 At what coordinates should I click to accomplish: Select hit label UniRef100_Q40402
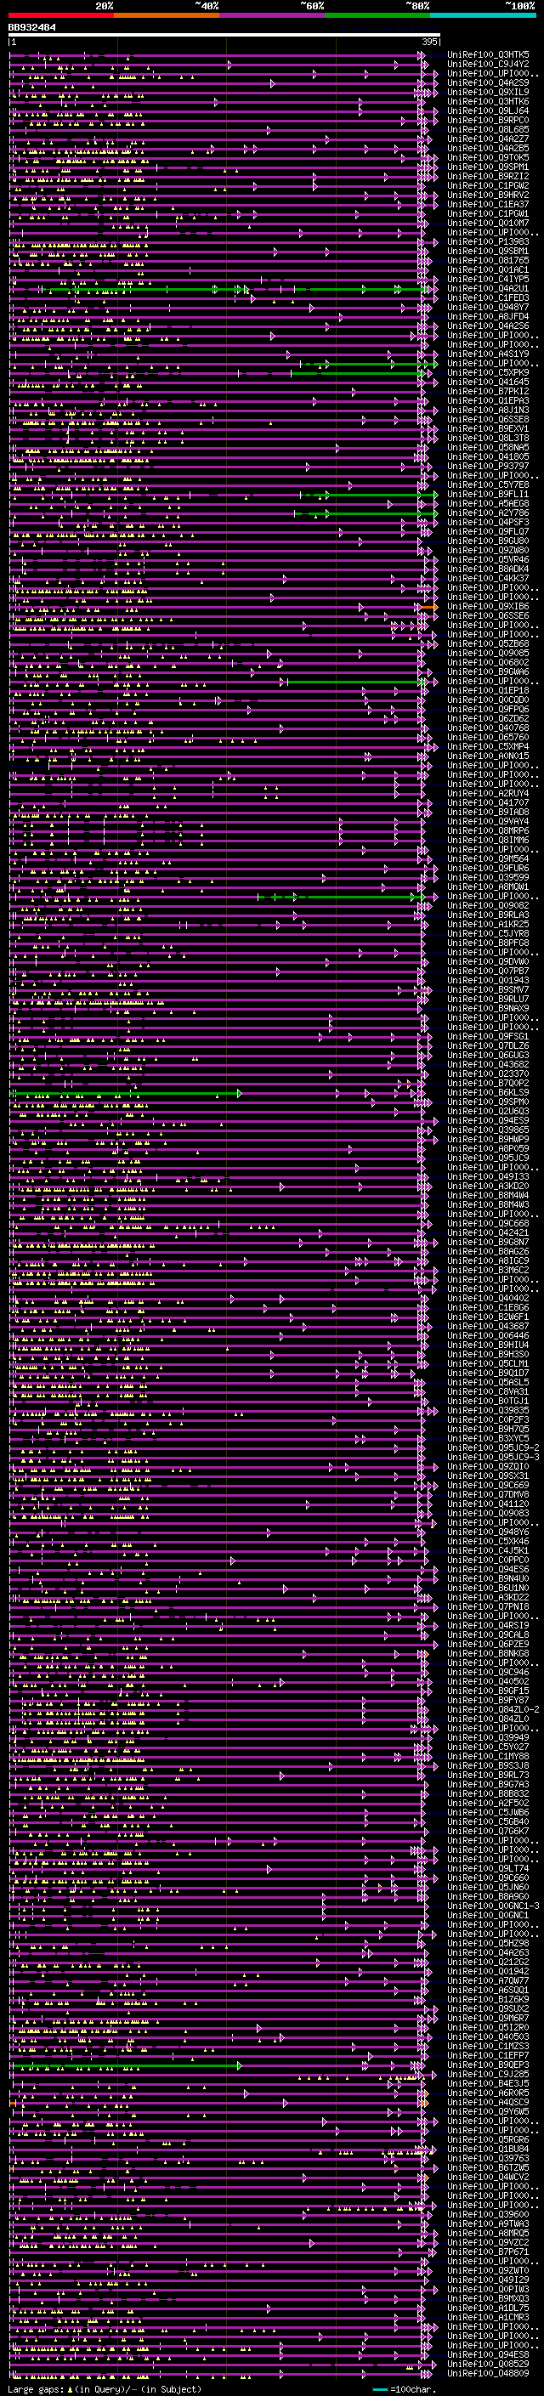(488, 1299)
